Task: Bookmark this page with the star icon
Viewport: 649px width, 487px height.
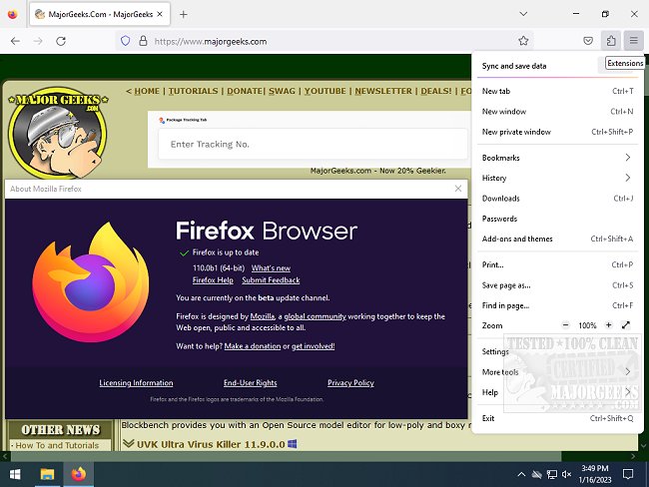Action: point(523,41)
